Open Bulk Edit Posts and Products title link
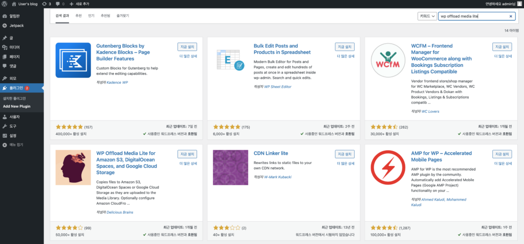Viewport: 524px width, 244px height. pyautogui.click(x=282, y=49)
